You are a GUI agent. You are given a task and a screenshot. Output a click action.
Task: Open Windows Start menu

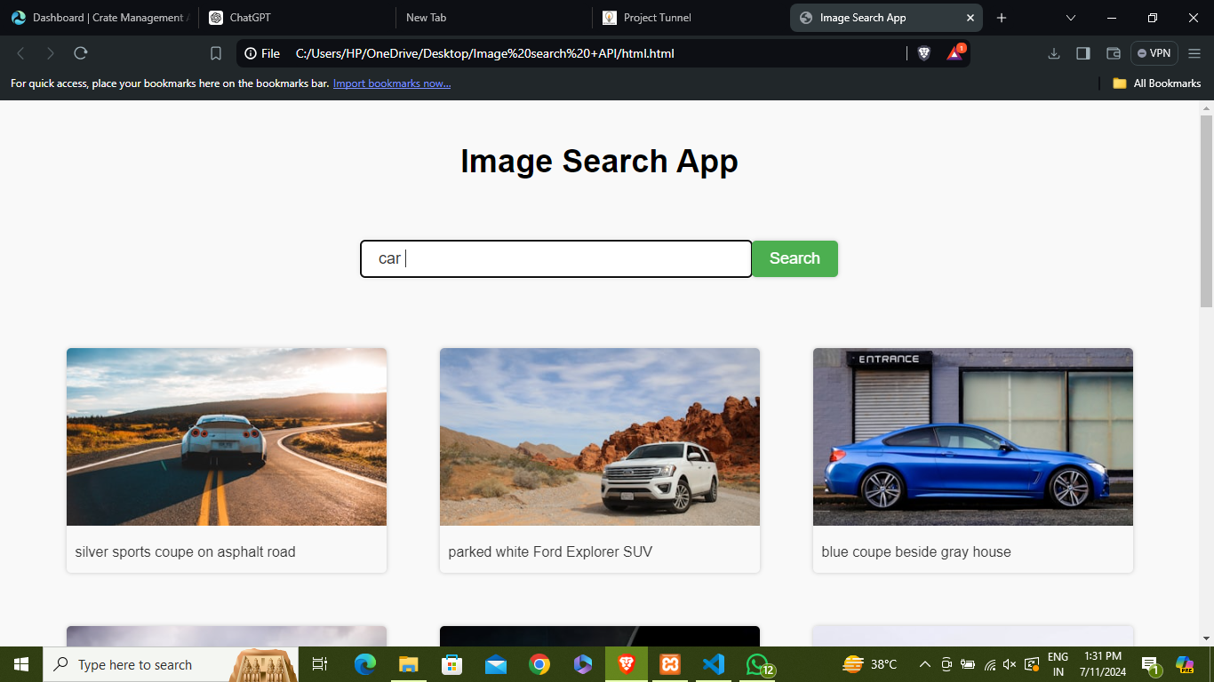[x=21, y=664]
